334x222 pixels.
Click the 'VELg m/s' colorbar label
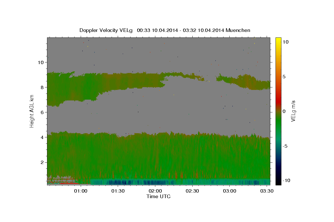(x=293, y=111)
